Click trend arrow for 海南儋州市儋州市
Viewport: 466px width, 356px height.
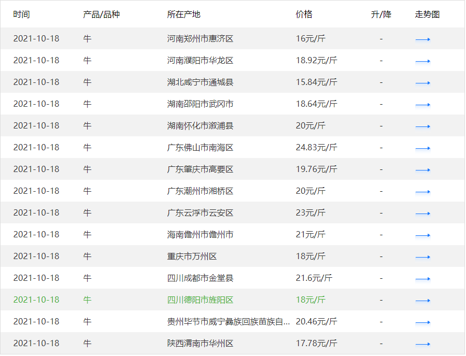coord(422,235)
